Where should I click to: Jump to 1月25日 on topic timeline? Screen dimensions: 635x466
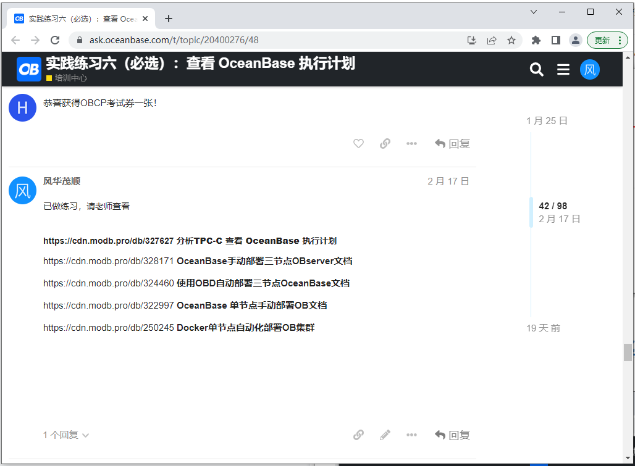coord(547,120)
